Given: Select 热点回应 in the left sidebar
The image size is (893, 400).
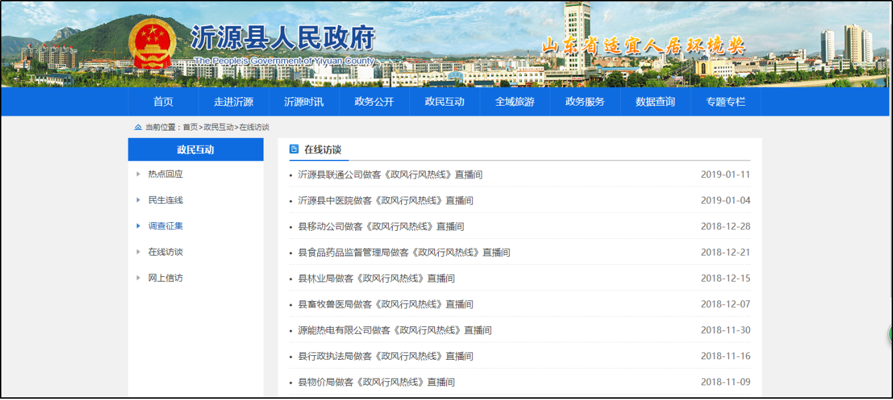Looking at the screenshot, I should 165,174.
